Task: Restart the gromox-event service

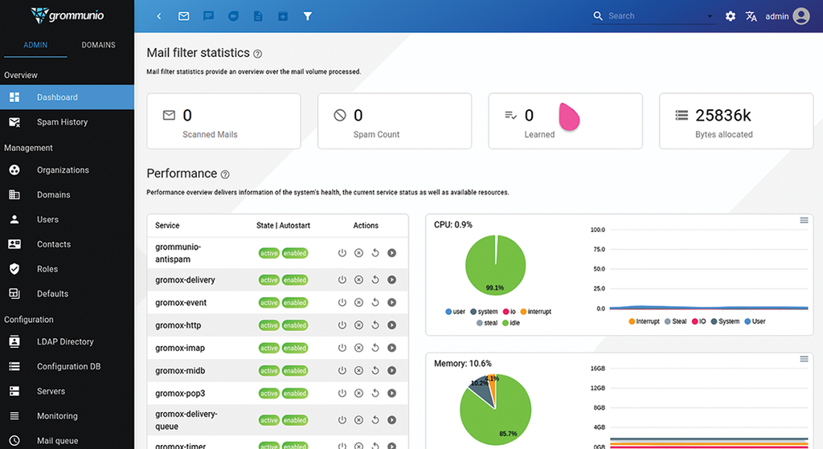Action: coord(375,303)
